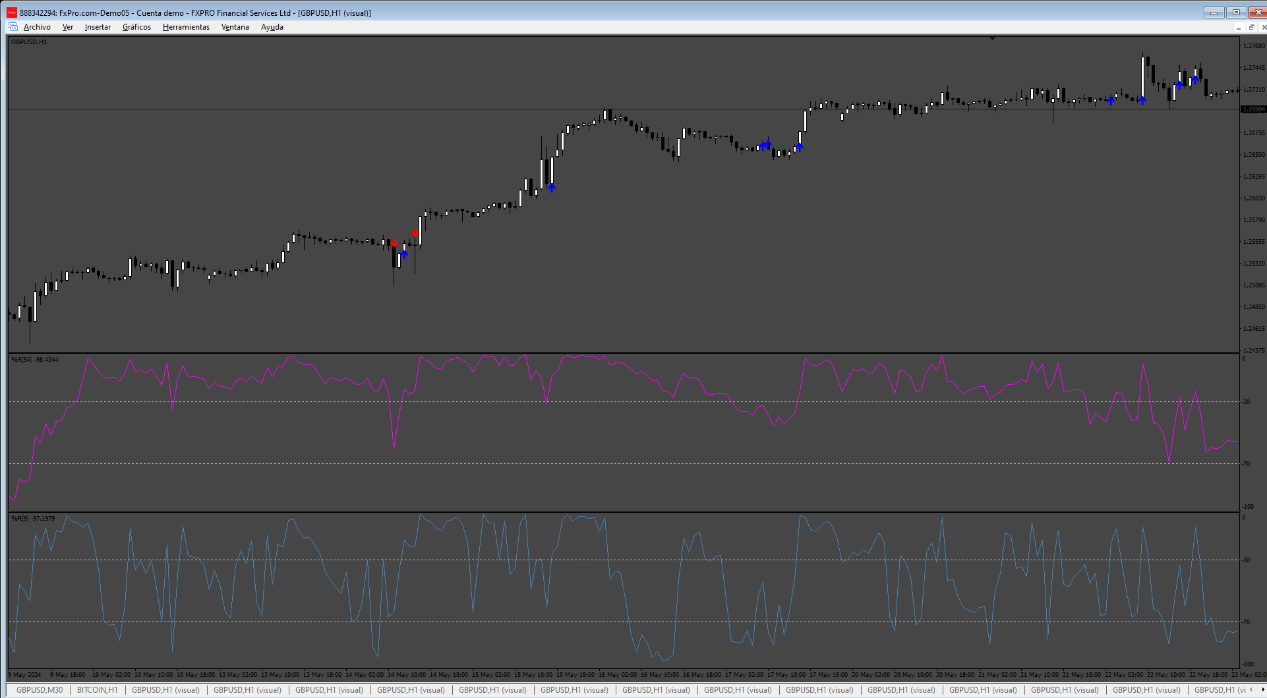The width and height of the screenshot is (1267, 698).
Task: Switch to the GBPUSD,M30 chart tab
Action: (40, 690)
